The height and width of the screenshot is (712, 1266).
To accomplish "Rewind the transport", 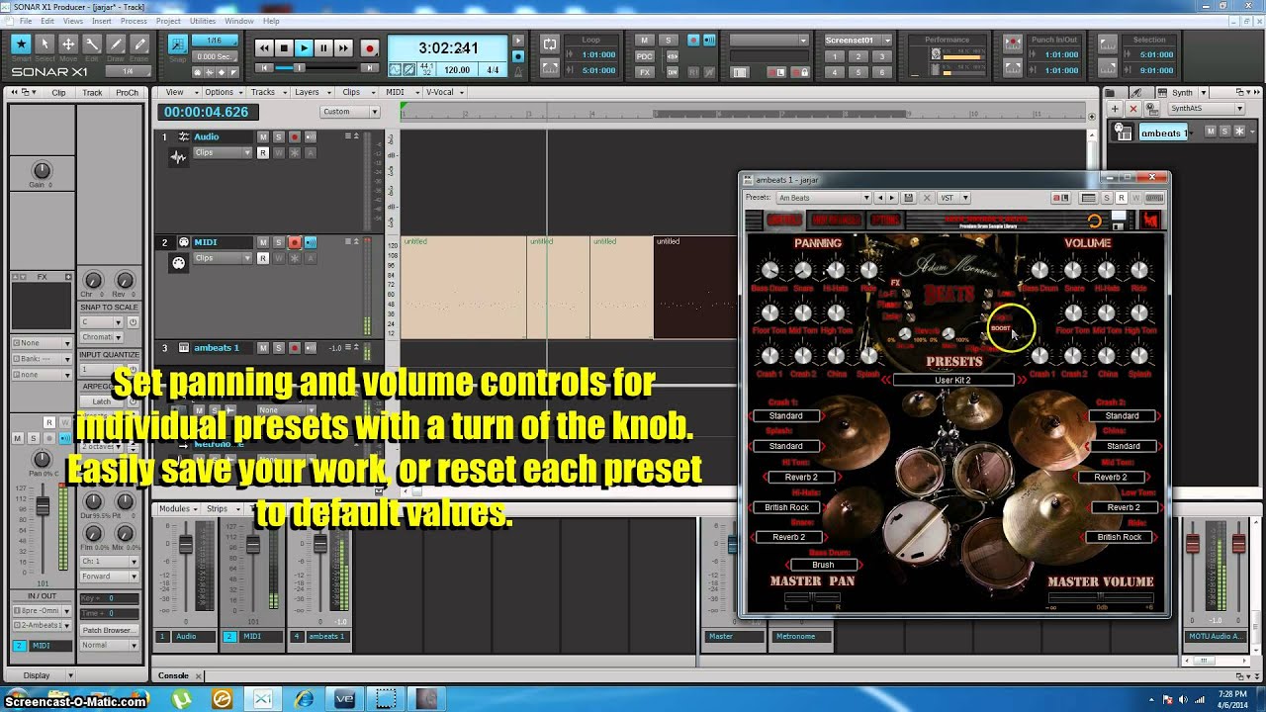I will pyautogui.click(x=264, y=47).
